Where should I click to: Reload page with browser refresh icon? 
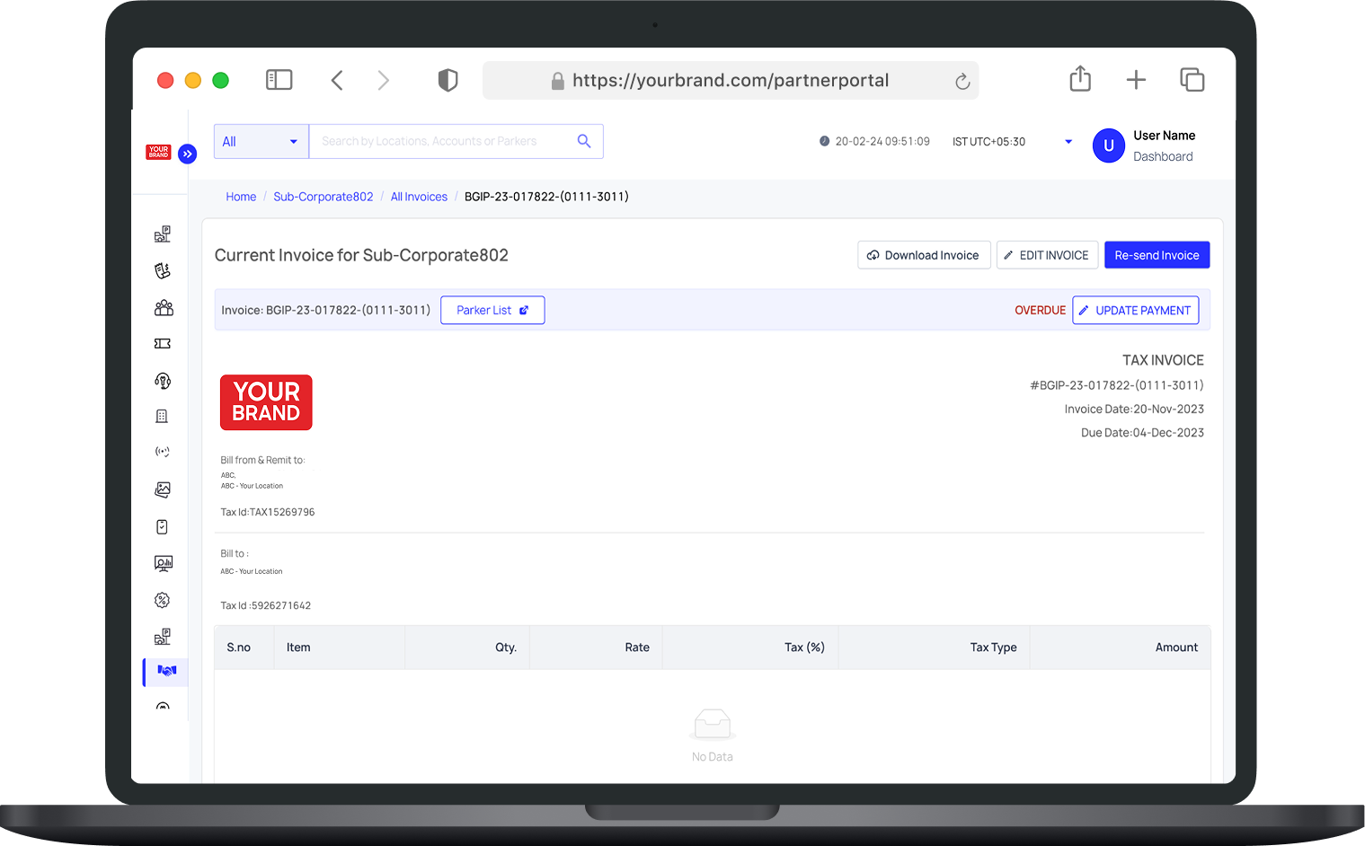pyautogui.click(x=962, y=81)
